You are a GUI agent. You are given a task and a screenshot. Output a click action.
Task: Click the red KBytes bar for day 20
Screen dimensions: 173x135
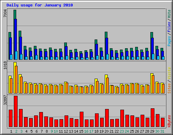pos(107,118)
